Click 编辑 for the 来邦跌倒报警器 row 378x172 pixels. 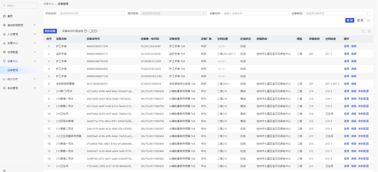tap(353, 84)
